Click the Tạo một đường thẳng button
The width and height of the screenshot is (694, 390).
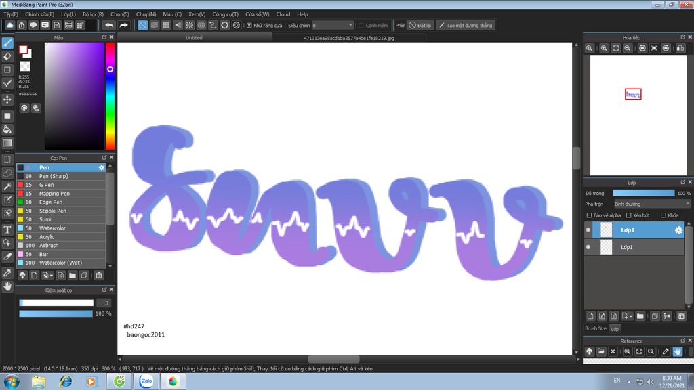click(466, 25)
